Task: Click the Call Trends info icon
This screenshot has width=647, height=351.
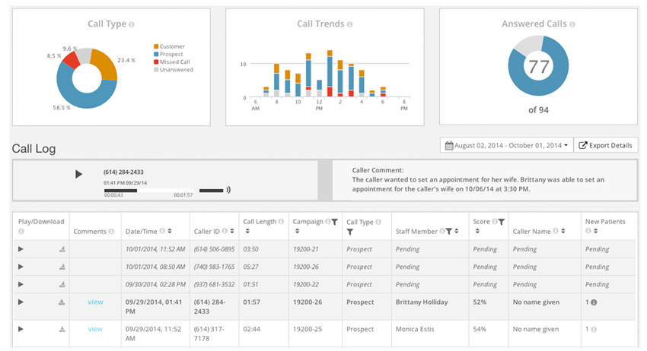Action: [x=349, y=24]
